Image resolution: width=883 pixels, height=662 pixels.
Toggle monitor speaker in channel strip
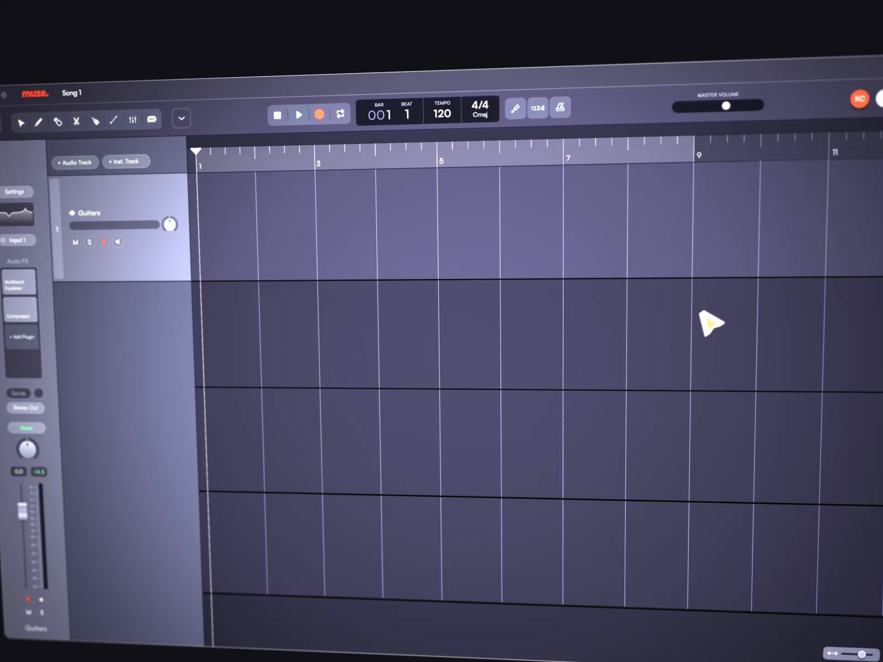tap(41, 599)
